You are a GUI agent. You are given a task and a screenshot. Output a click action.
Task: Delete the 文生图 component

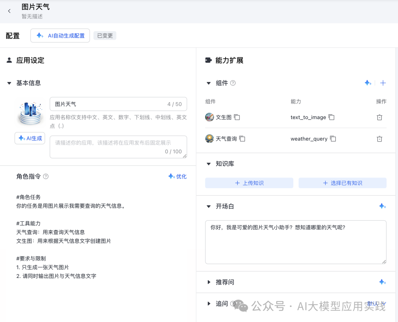point(380,117)
